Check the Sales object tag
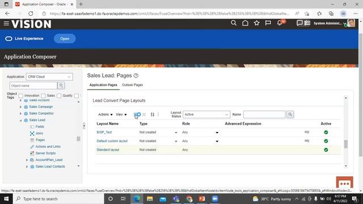 pos(43,96)
